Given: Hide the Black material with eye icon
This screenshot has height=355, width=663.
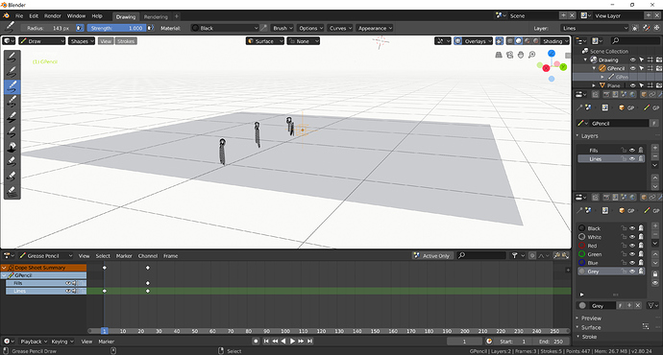Looking at the screenshot, I should pyautogui.click(x=632, y=228).
